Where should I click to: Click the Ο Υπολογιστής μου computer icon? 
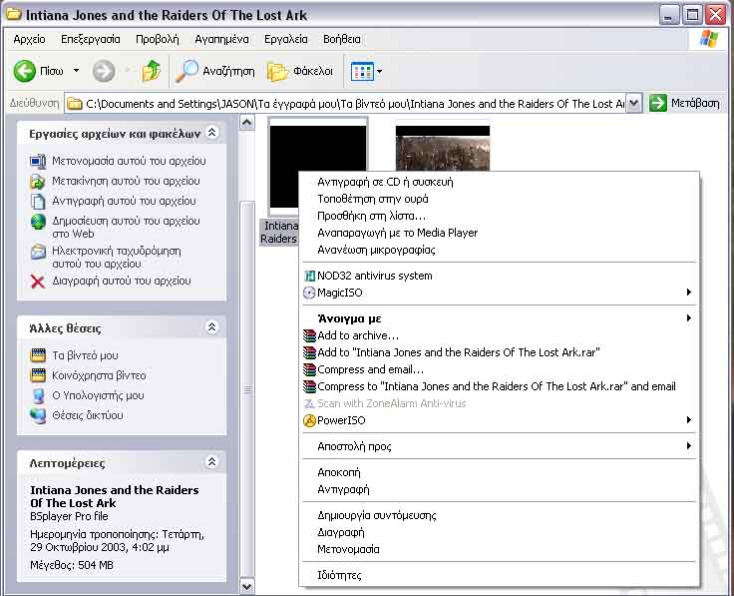(x=38, y=395)
